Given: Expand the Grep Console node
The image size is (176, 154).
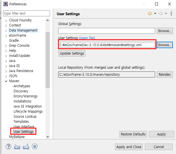Looking at the screenshot, I should pyautogui.click(x=6, y=46).
